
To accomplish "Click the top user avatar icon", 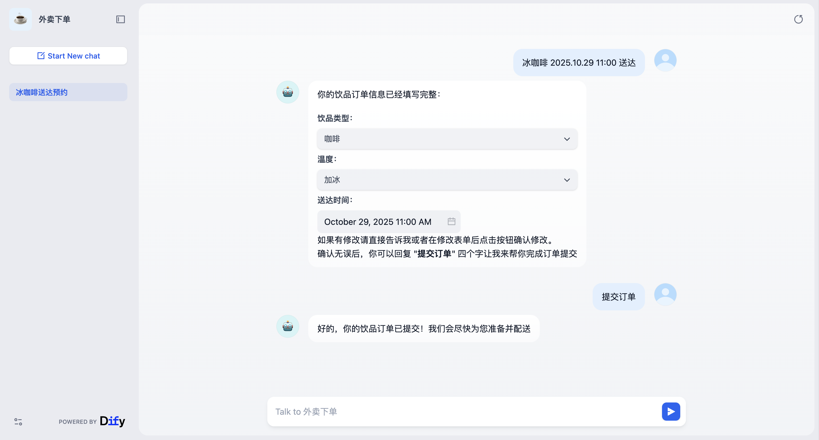I will 665,60.
